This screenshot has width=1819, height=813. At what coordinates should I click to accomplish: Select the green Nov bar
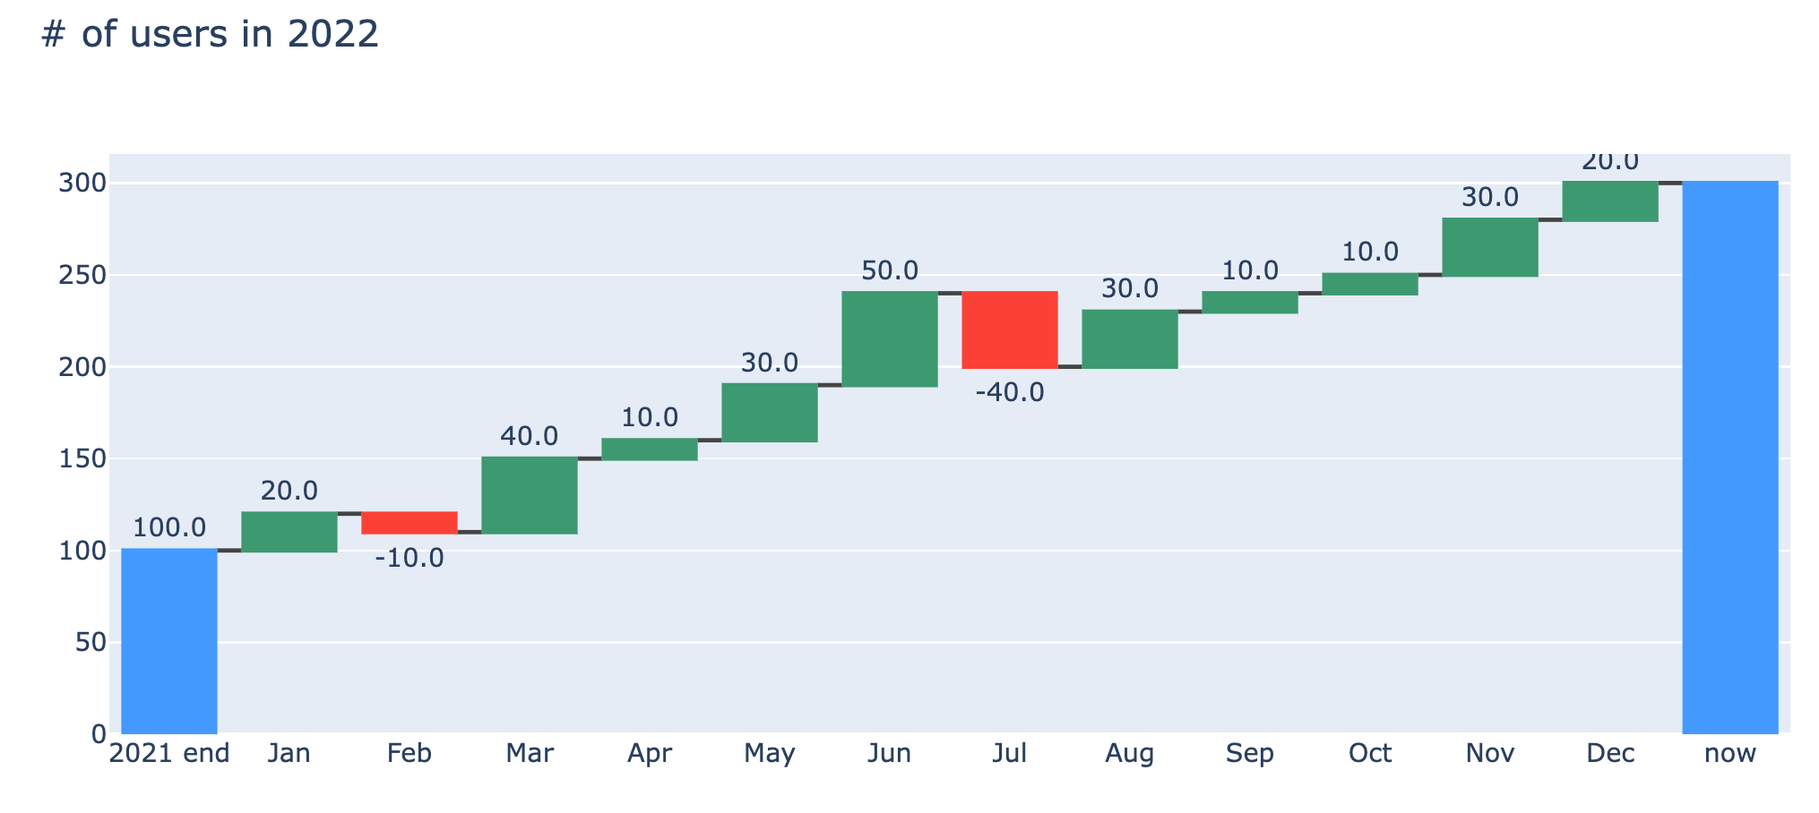coord(1490,247)
